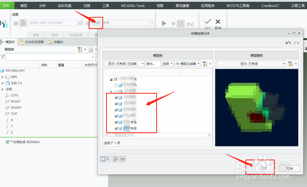Click the panel layout icon at the dialog bottom
This screenshot has height=187, width=307.
[x=103, y=159]
